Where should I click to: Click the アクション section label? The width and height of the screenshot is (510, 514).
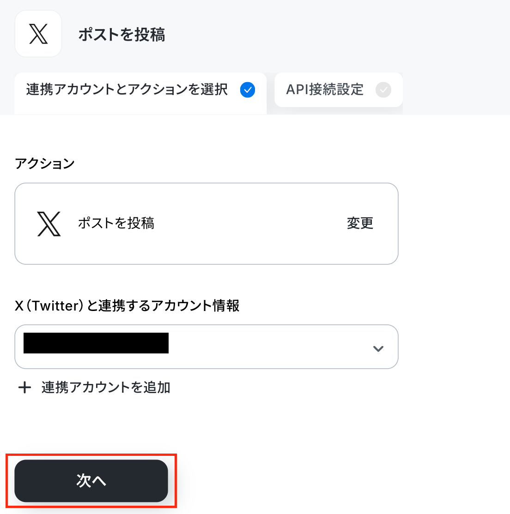click(45, 163)
